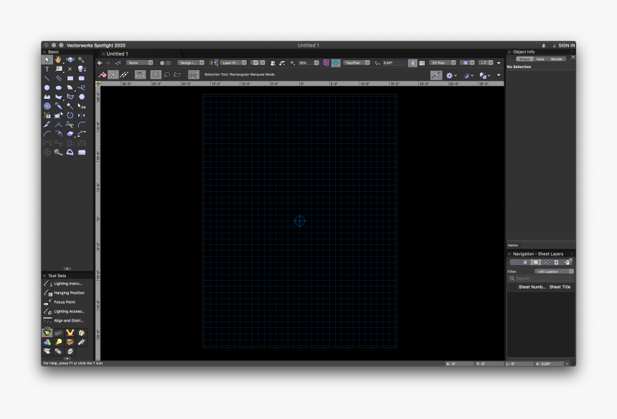Select the Untitled 1 document tab
Viewport: 617px width, 419px height.
(x=117, y=54)
